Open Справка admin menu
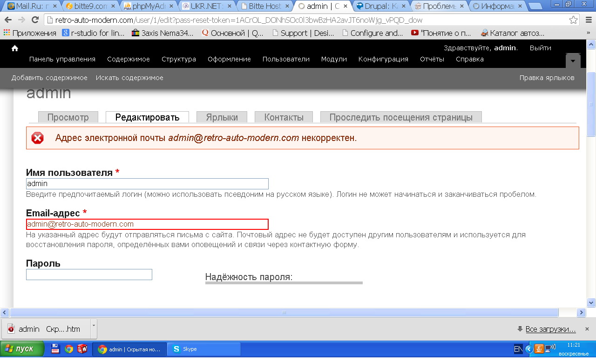Image resolution: width=596 pixels, height=362 pixels. tap(469, 59)
